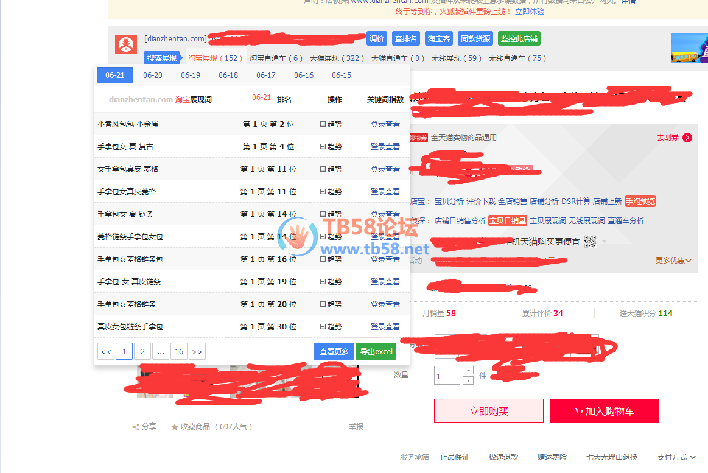Image resolution: width=708 pixels, height=473 pixels.
Task: Click the highlighted 手淘预览 link
Action: [640, 201]
